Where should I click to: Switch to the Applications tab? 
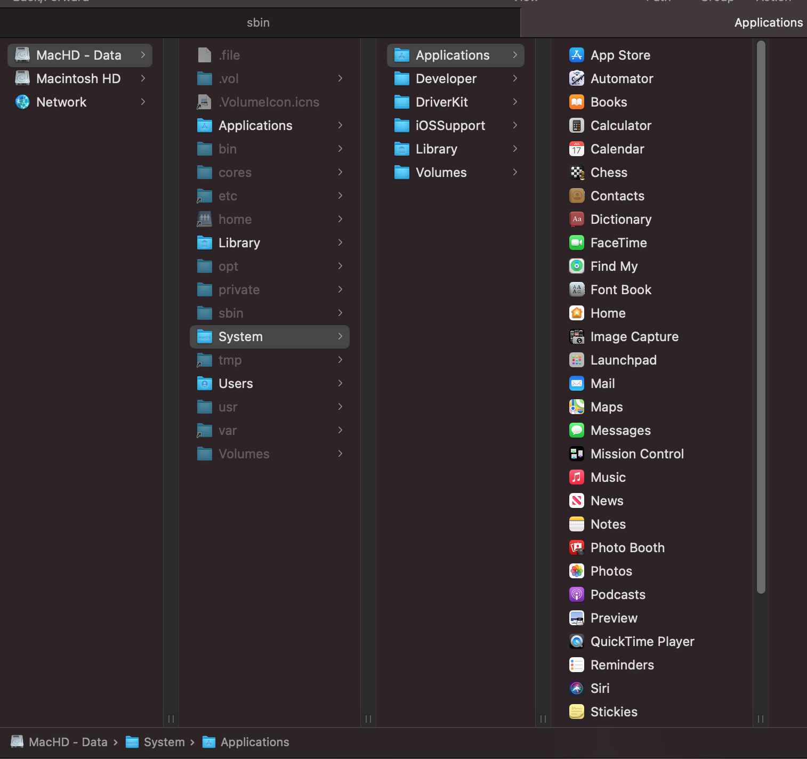664,22
